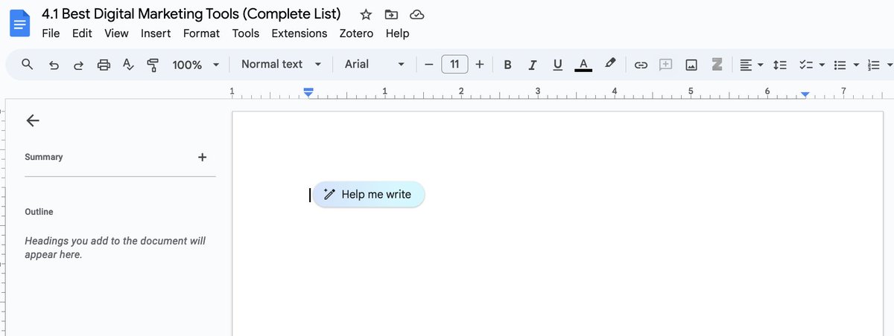Click the font size field showing 11
The image size is (894, 336).
point(454,64)
